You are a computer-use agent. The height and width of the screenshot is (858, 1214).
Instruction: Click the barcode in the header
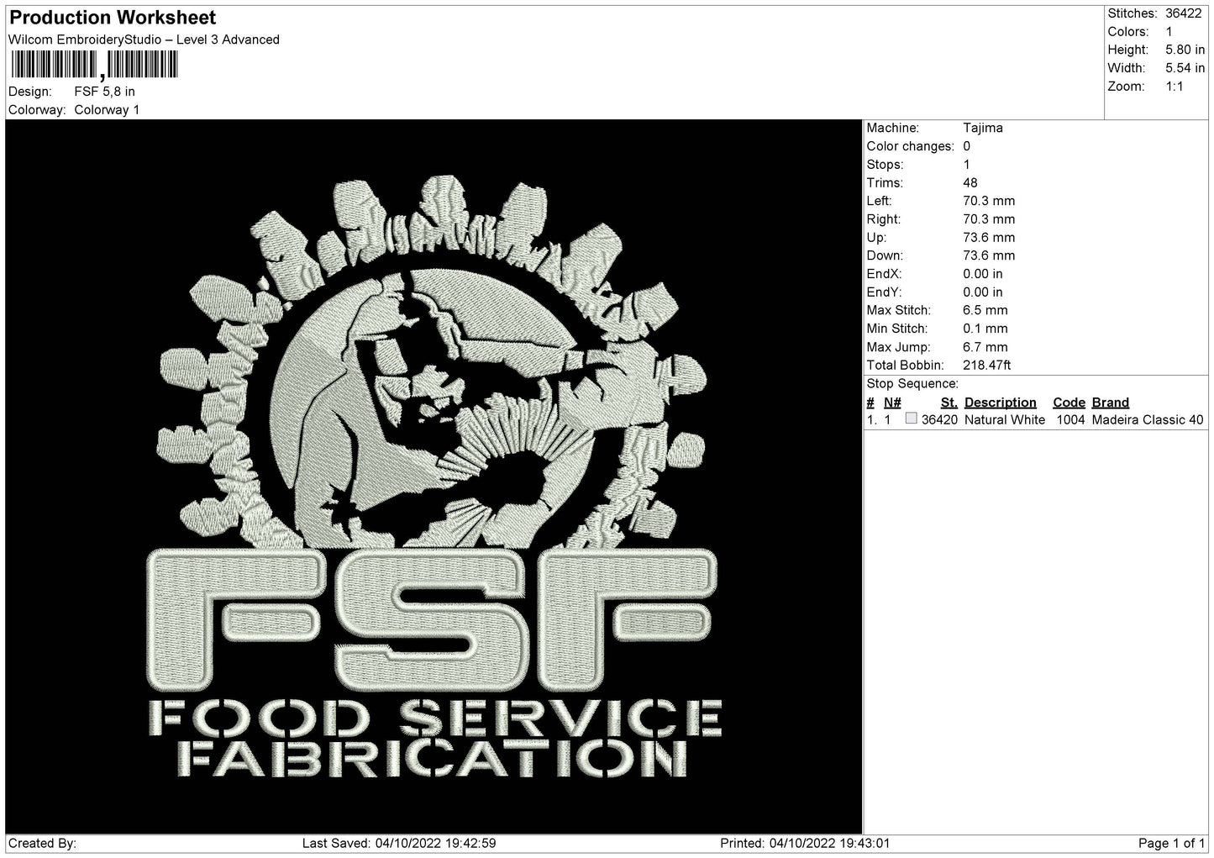pos(94,66)
